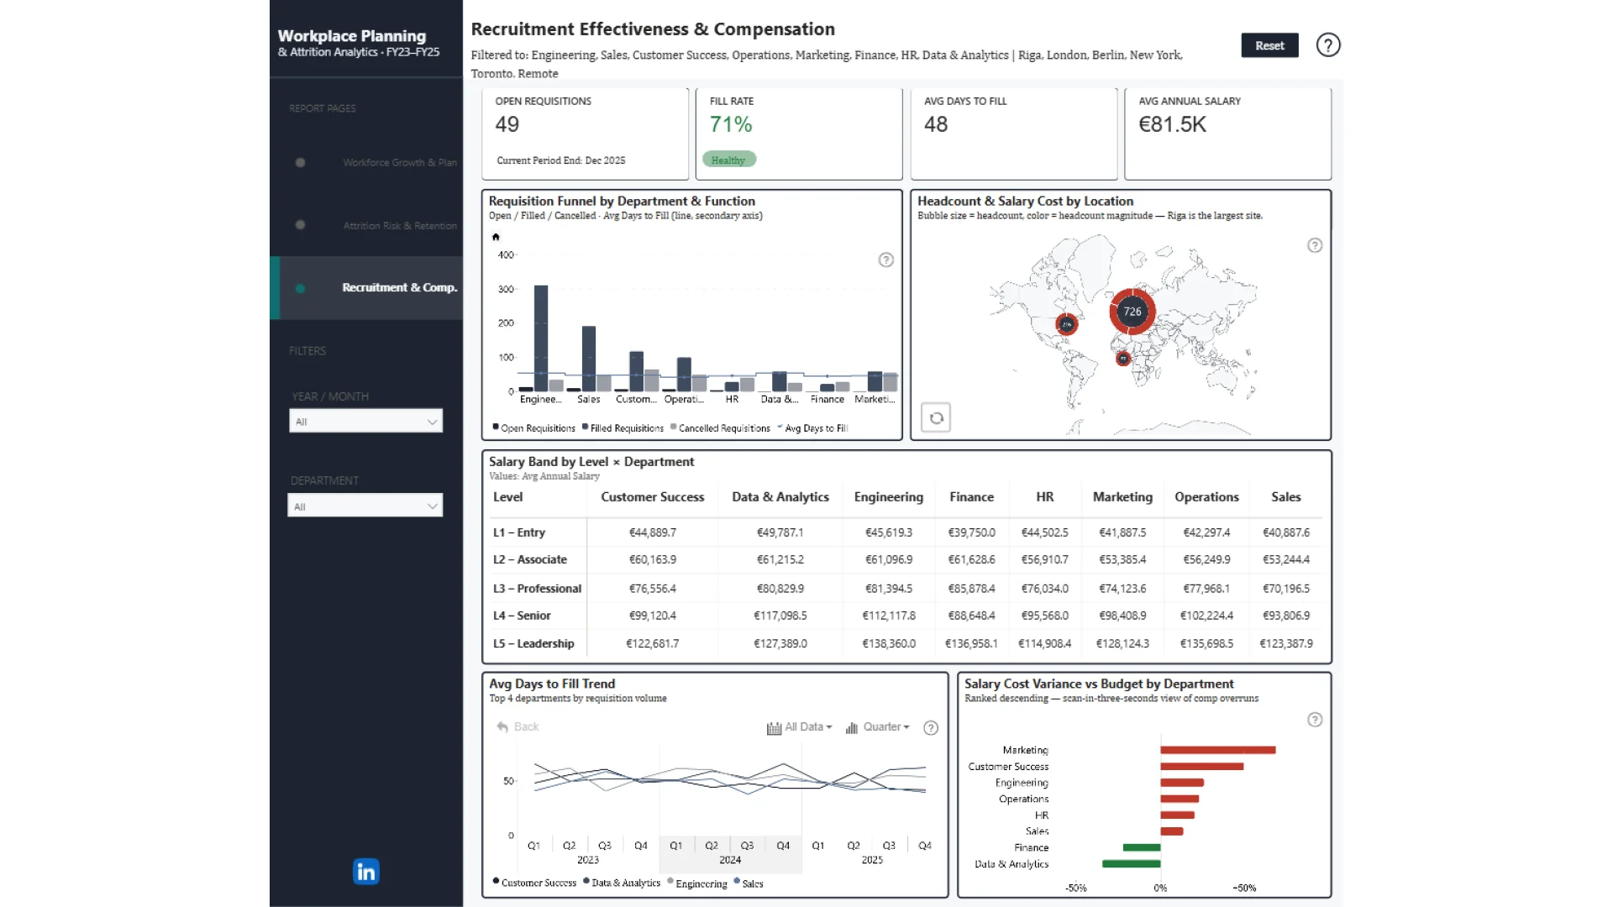Click the tall Engineering filled requisitions bar
Image resolution: width=1613 pixels, height=907 pixels.
click(x=541, y=338)
